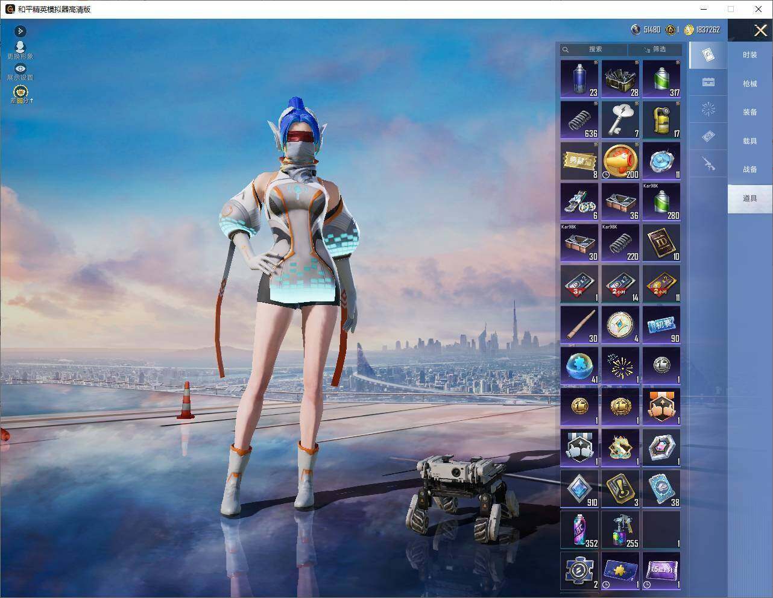This screenshot has height=598, width=773.
Task: Open 展示设置 display settings eye icon
Action: (20, 72)
